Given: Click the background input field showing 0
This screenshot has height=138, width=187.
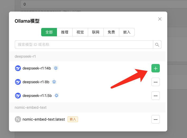Looking at the screenshot, I should pos(103,4).
